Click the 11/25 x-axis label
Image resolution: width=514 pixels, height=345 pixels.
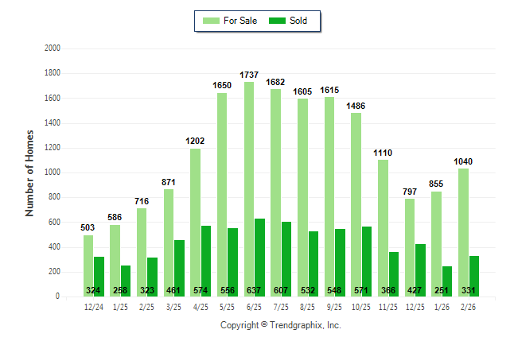pos(387,306)
